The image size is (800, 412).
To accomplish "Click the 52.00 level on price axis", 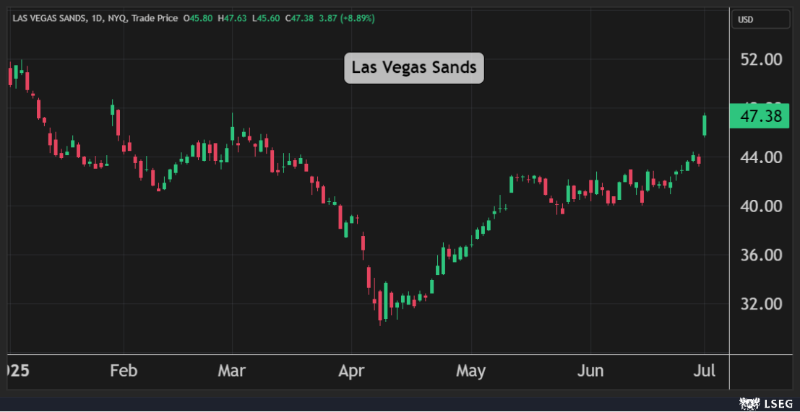I will pyautogui.click(x=763, y=59).
